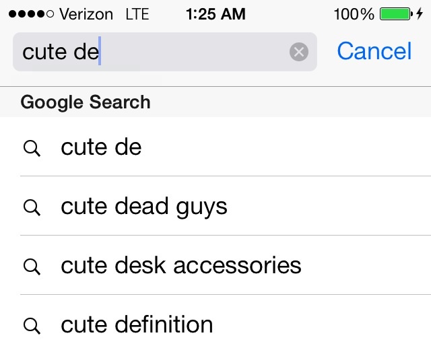This screenshot has width=431, height=352.
Task: Tap the charging bolt icon
Action: [x=420, y=13]
